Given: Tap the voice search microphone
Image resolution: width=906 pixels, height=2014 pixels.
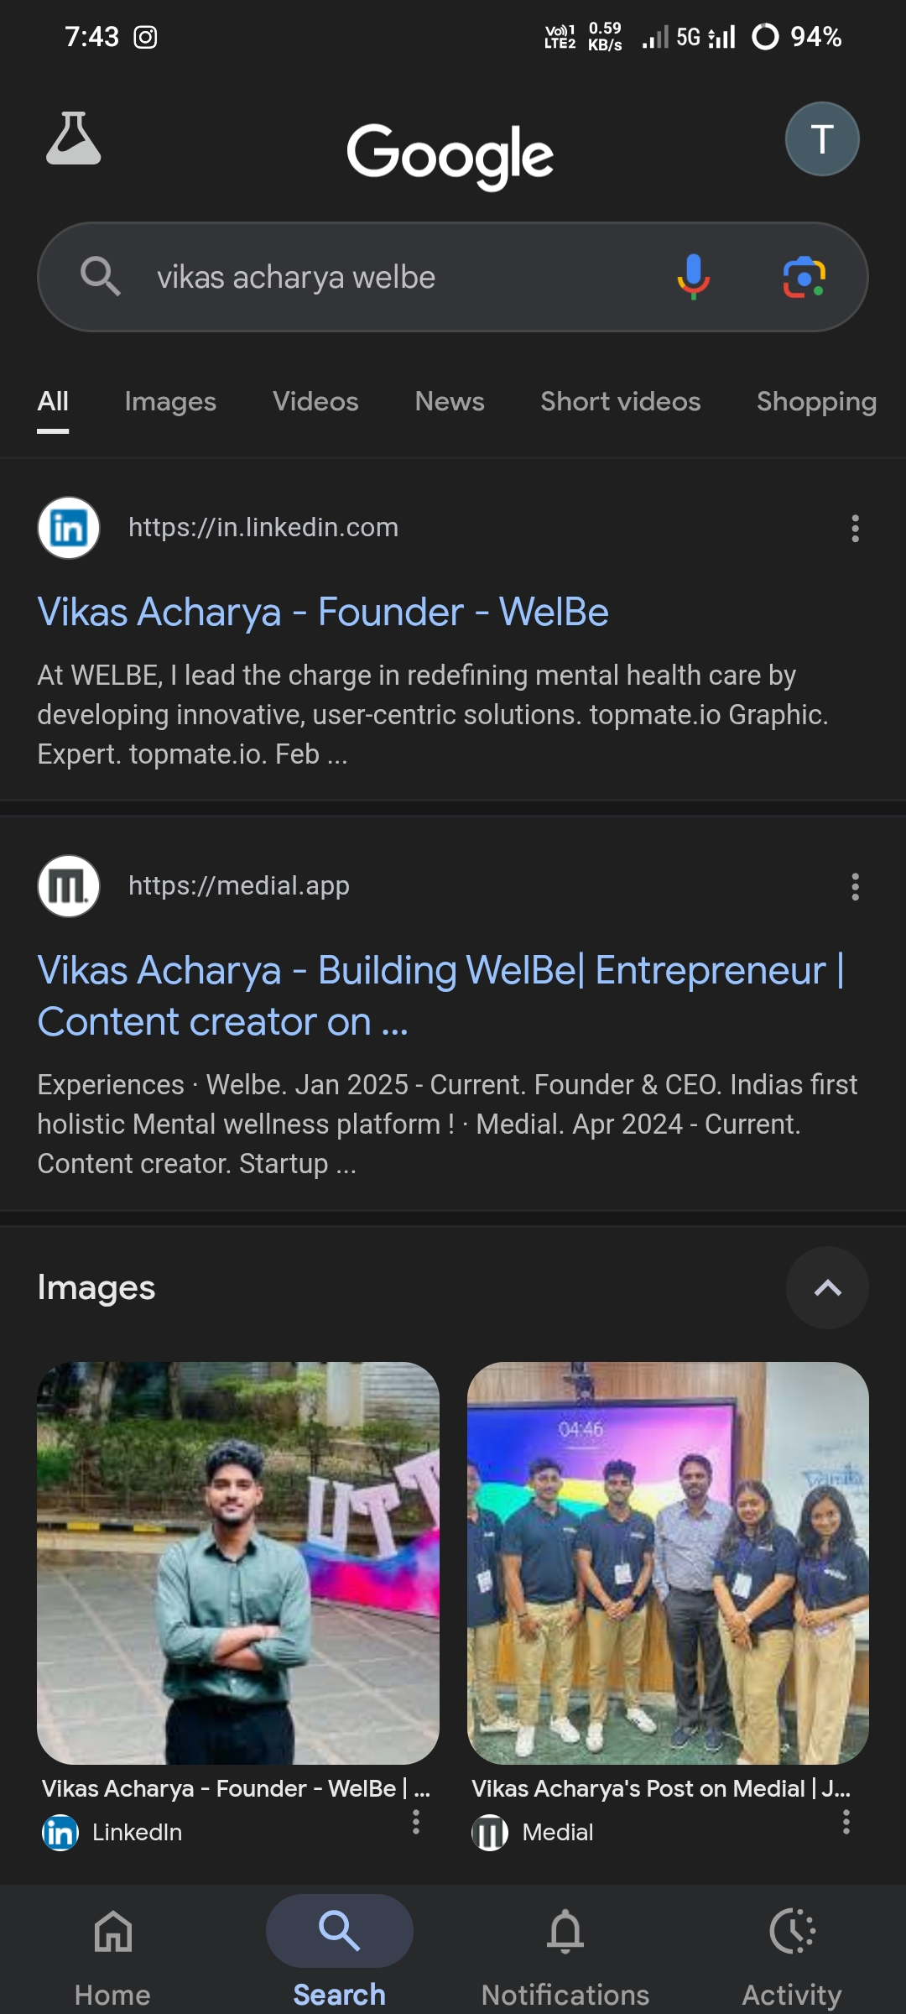Looking at the screenshot, I should coord(693,277).
